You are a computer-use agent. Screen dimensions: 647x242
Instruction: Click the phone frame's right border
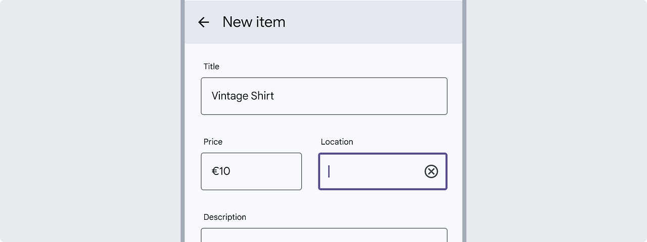click(x=464, y=121)
